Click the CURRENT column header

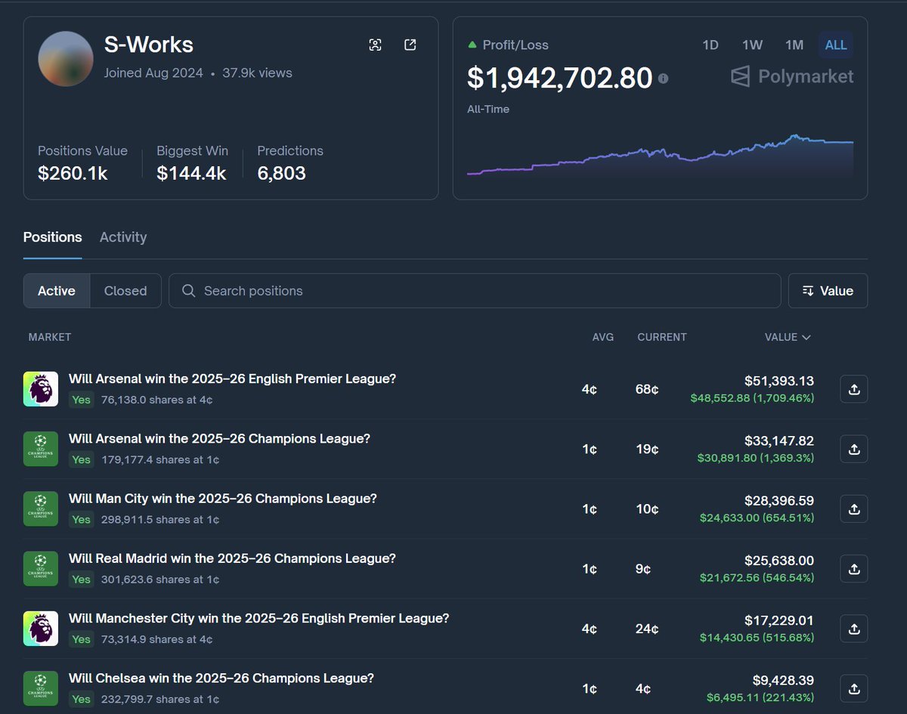662,337
